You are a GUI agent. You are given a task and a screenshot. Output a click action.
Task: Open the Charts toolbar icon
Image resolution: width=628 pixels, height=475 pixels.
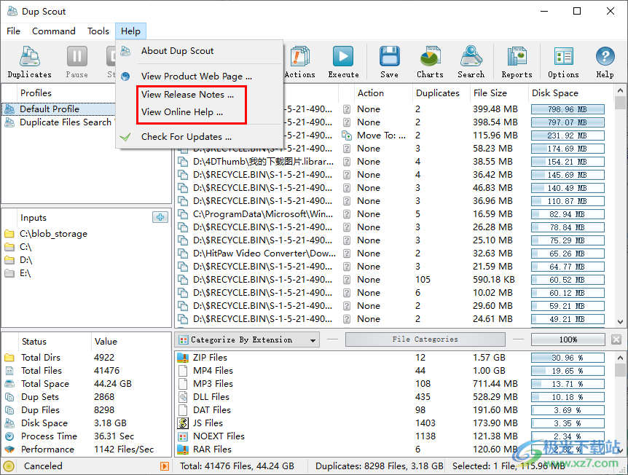point(430,62)
